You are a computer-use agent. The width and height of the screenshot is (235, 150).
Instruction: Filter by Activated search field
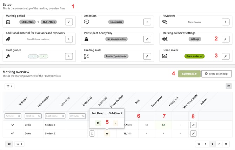pyautogui.click(x=13, y=116)
